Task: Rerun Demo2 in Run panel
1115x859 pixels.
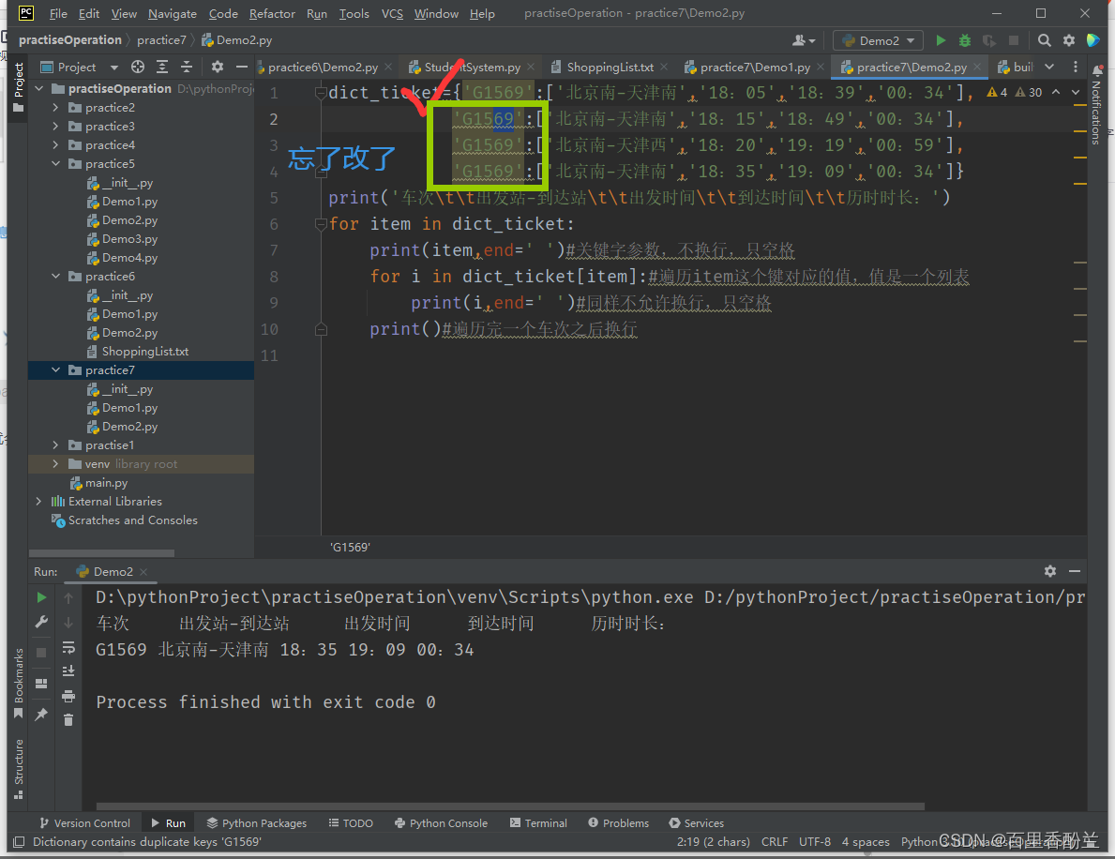Action: pyautogui.click(x=41, y=597)
